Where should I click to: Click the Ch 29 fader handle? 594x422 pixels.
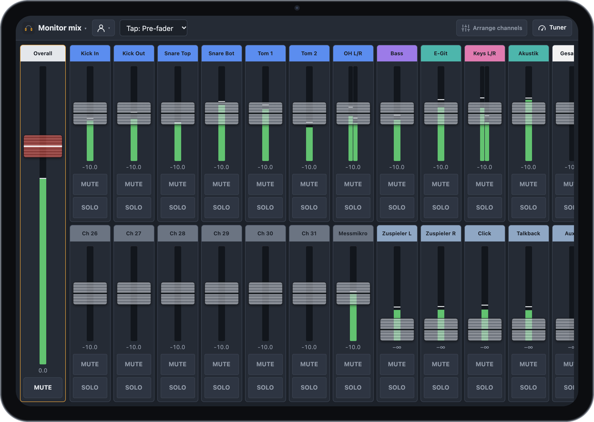click(221, 293)
